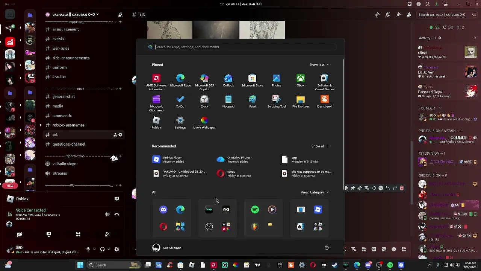
Task: Open the Discord soundboard icon
Action: coord(107,234)
